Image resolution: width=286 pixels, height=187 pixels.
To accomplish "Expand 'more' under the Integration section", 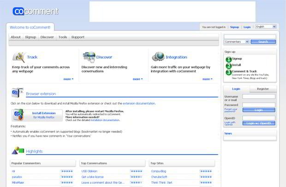I will pos(208,79).
